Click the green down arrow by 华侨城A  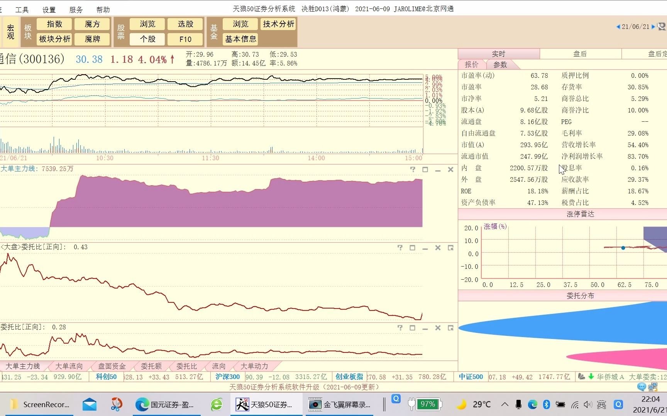pyautogui.click(x=591, y=377)
